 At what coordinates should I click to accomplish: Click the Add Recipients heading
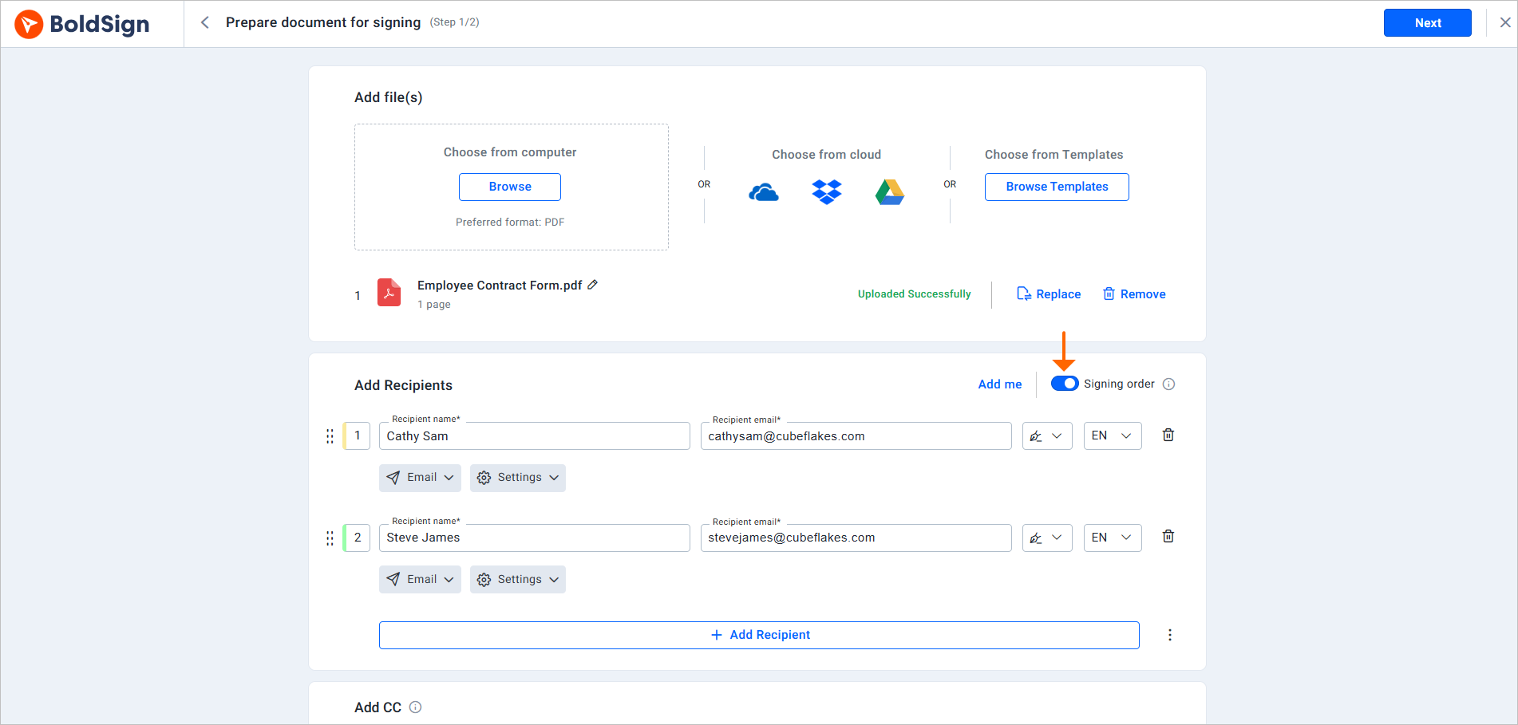pos(403,385)
